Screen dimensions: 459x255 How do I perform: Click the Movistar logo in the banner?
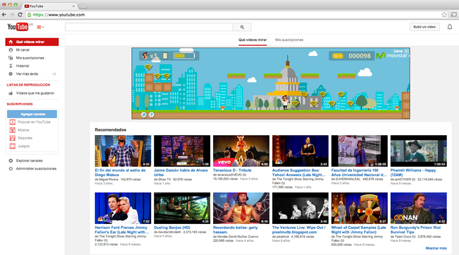(392, 56)
